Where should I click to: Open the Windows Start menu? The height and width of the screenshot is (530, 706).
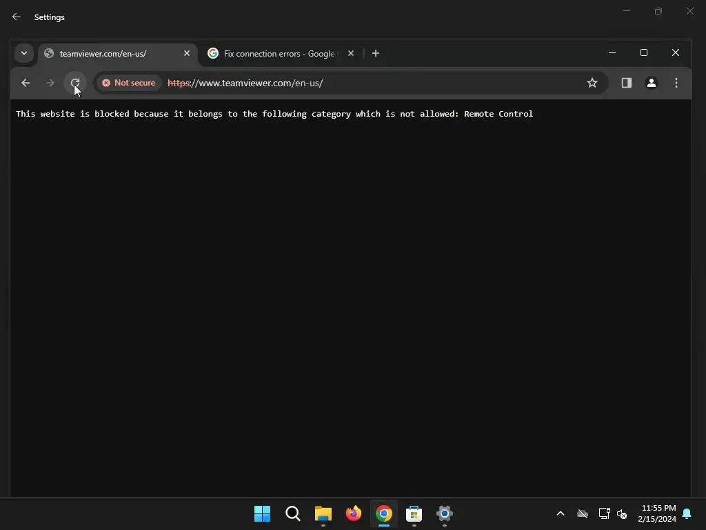[262, 513]
